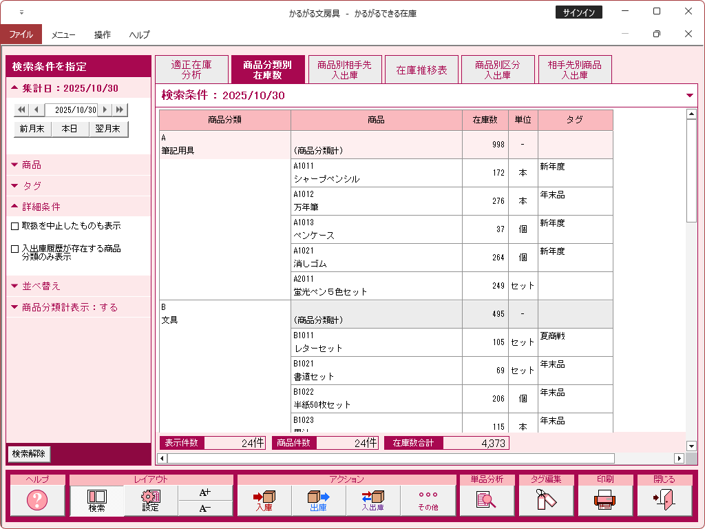
Task: Click the 検索解除 button
Action: [x=29, y=454]
